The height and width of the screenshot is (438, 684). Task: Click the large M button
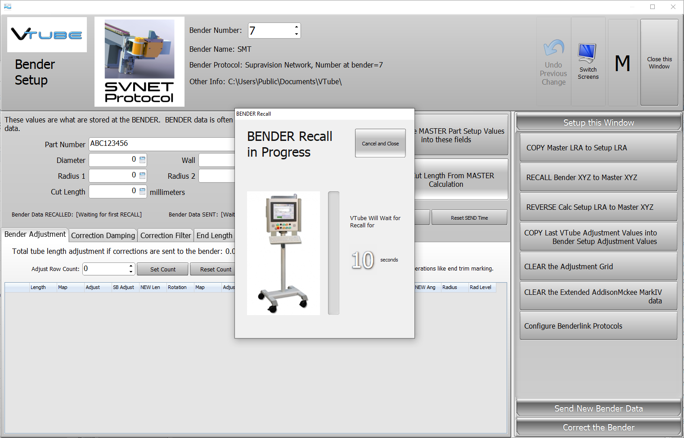click(x=622, y=63)
